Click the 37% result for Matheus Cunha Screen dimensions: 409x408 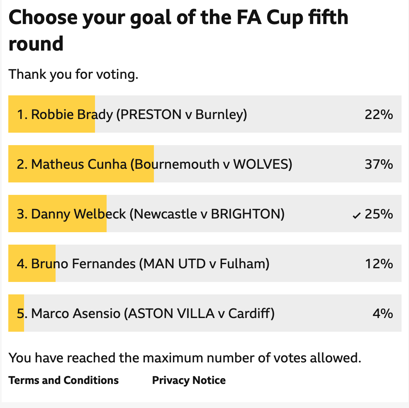tap(379, 164)
